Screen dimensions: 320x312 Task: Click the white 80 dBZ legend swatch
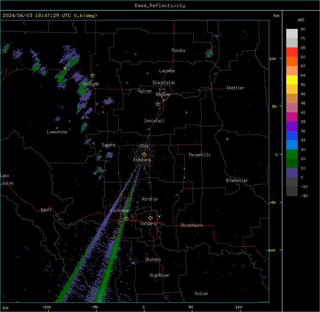point(292,34)
